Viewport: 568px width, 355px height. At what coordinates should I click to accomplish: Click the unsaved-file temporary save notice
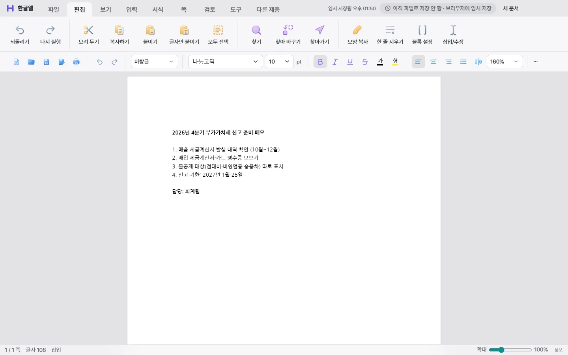(x=438, y=8)
